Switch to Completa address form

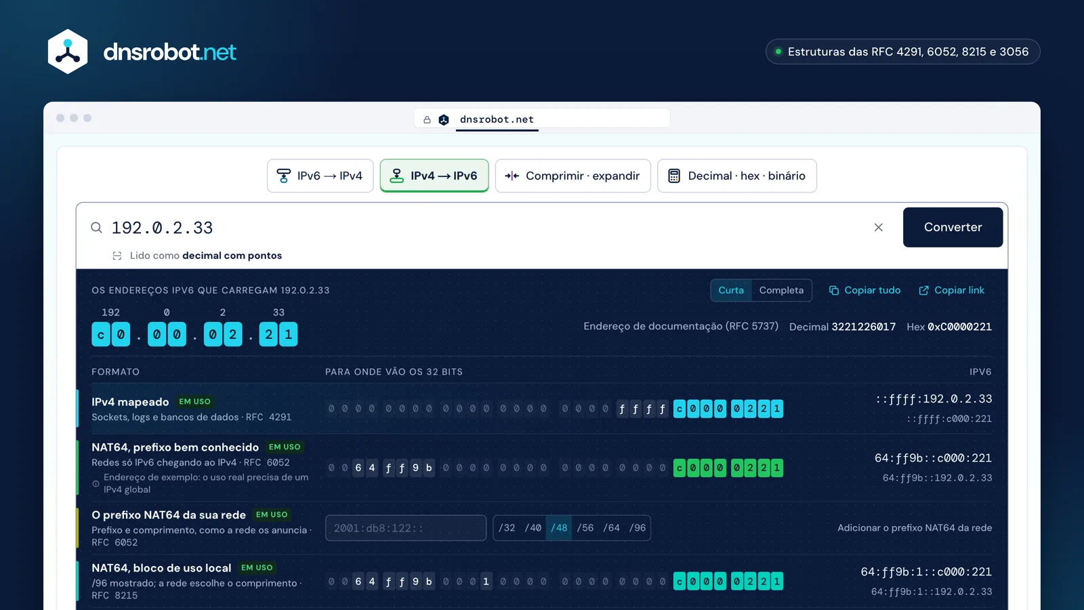point(781,290)
